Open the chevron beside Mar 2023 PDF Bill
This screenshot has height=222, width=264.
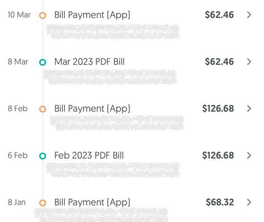tap(249, 62)
